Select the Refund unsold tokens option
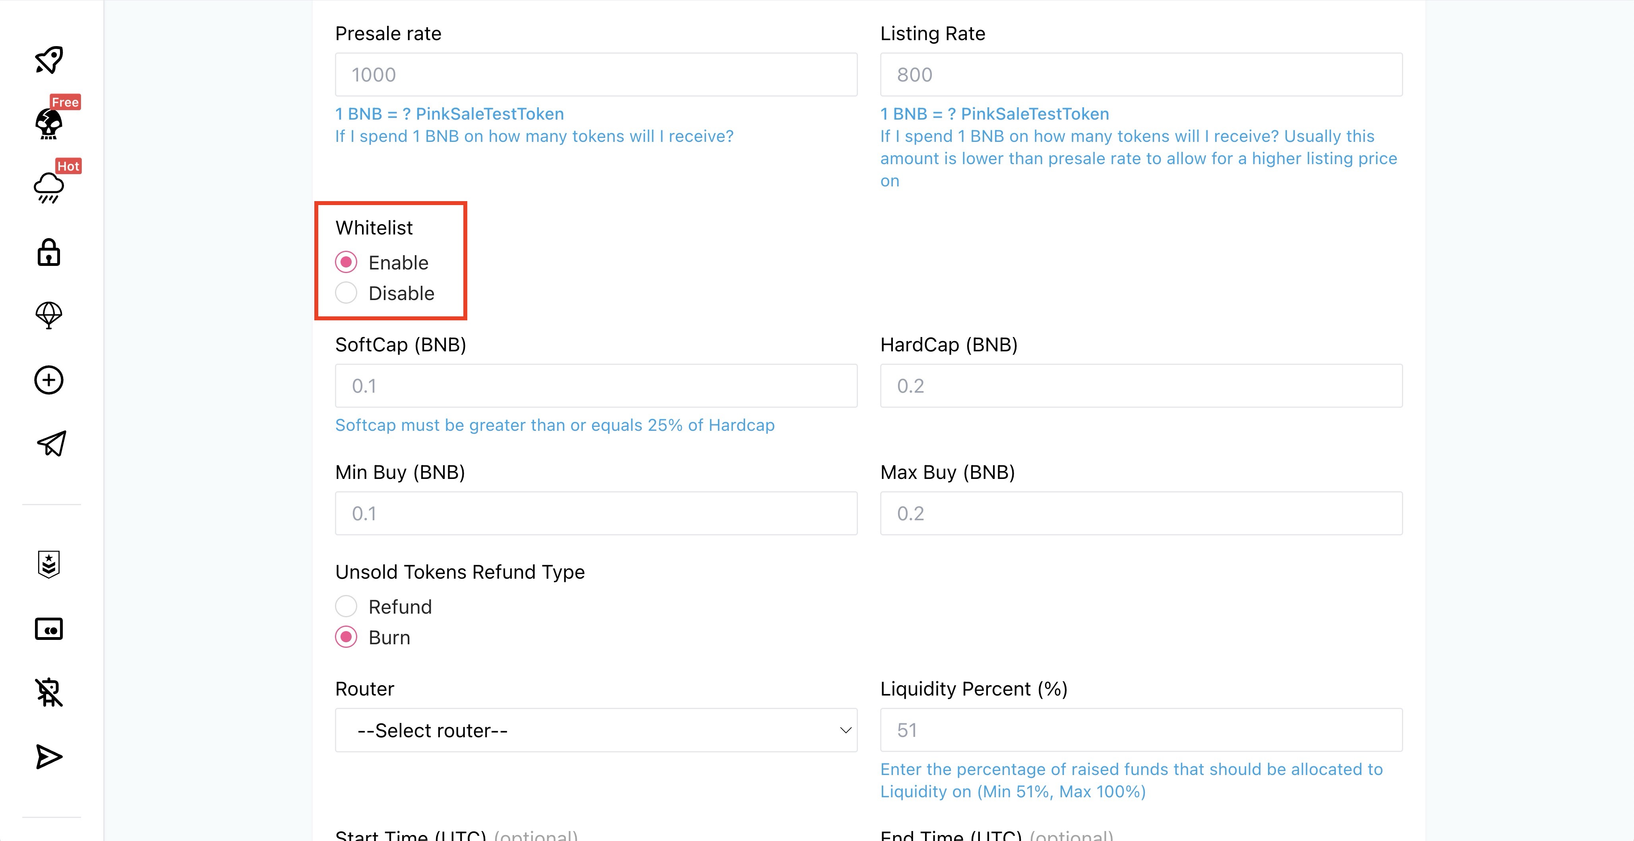 [347, 607]
